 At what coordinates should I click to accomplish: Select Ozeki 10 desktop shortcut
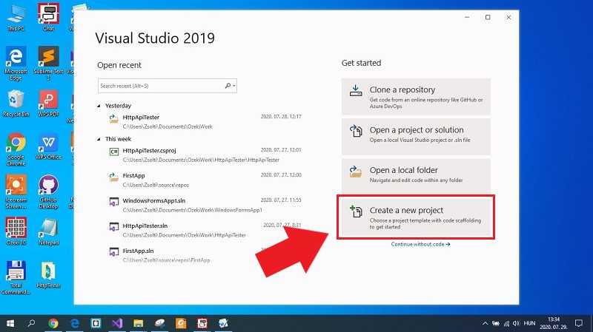pos(16,231)
